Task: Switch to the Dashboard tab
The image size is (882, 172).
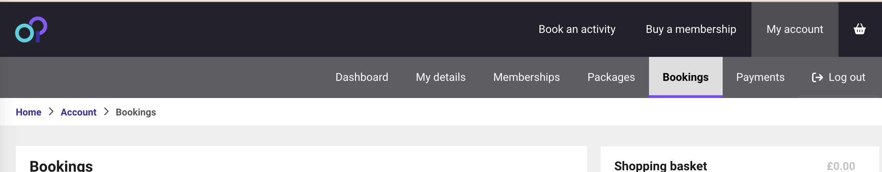Action: 362,77
